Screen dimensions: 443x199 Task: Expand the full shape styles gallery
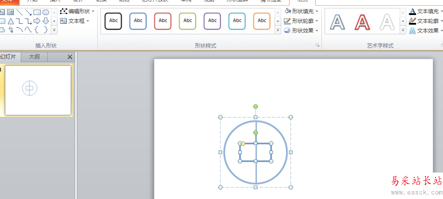tap(278, 30)
